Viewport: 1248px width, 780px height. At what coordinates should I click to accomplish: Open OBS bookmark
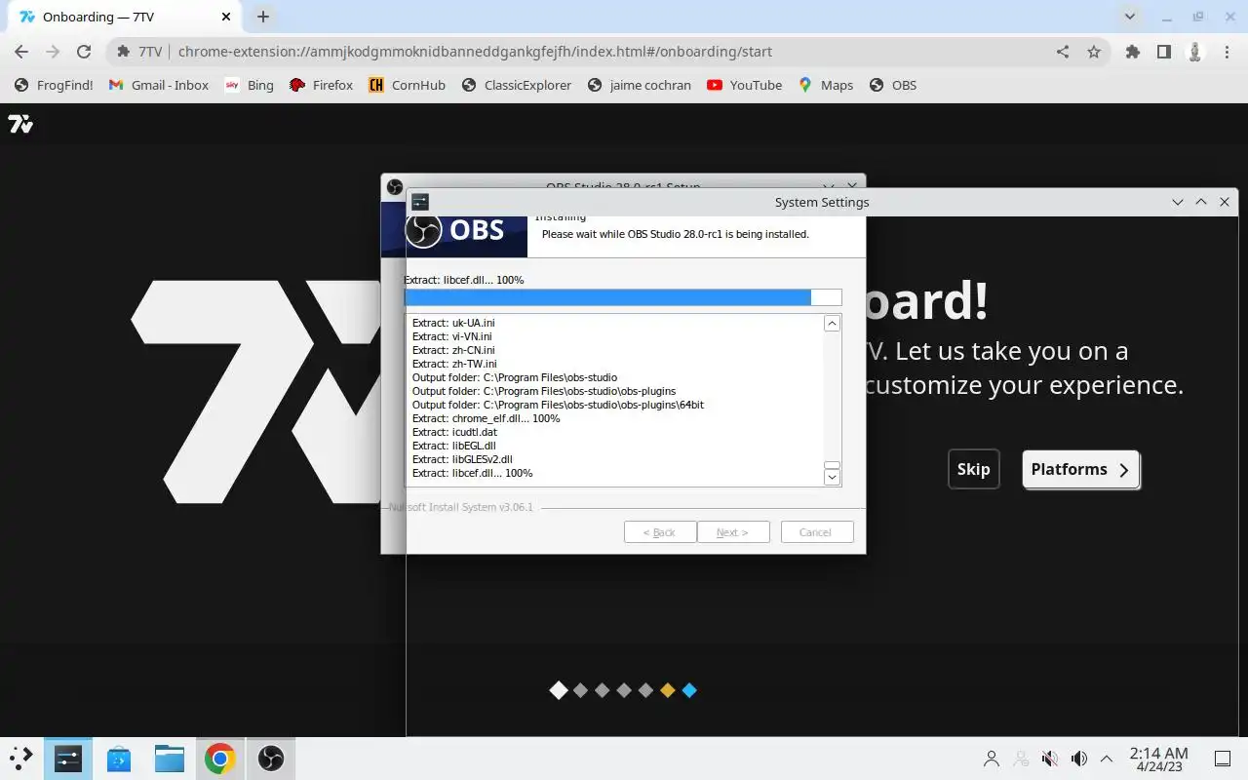tap(893, 85)
